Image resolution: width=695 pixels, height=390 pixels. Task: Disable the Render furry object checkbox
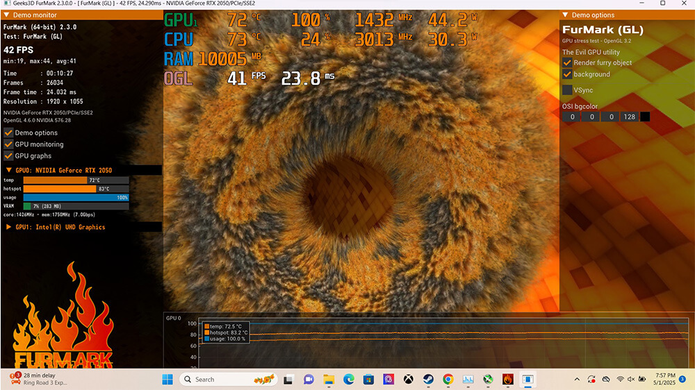click(x=567, y=62)
